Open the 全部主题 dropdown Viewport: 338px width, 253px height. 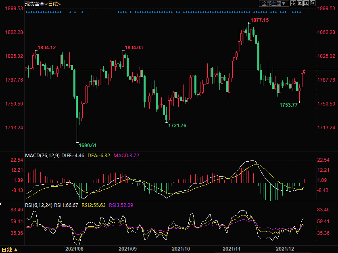click(274, 3)
